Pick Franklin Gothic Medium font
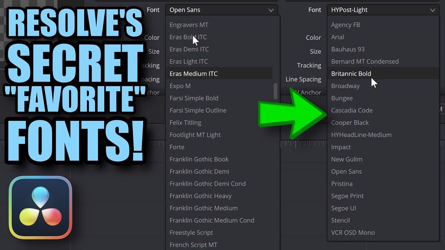The image size is (445, 250). [204, 208]
